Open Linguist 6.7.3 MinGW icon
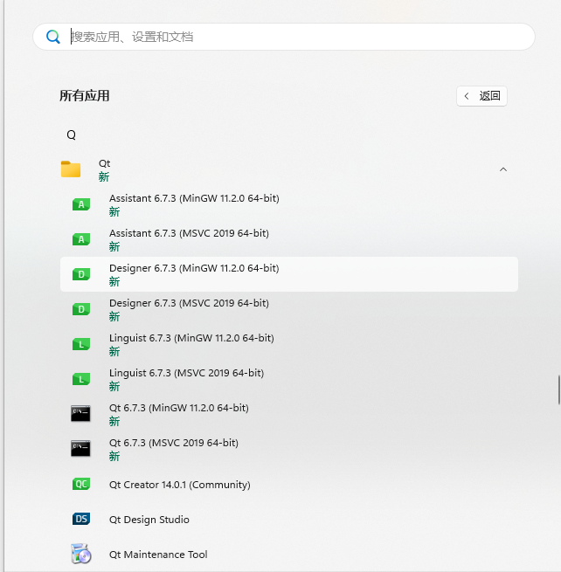Screen dimensions: 561x572 pos(81,344)
